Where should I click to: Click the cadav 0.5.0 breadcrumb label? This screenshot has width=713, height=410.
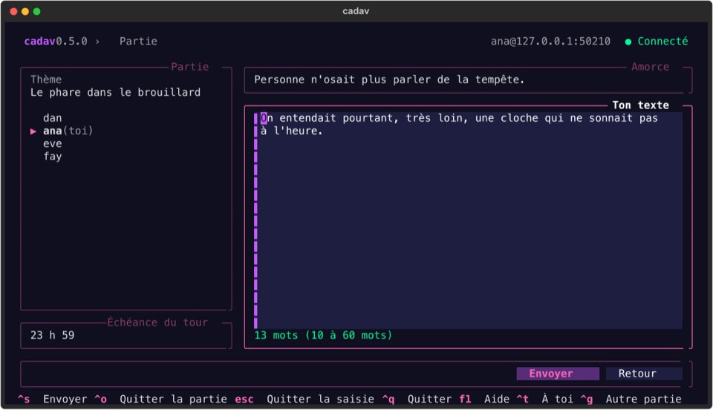56,42
